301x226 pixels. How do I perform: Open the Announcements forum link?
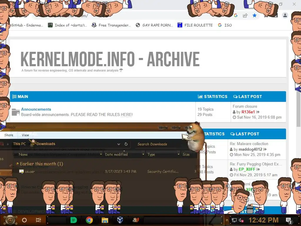[36, 109]
